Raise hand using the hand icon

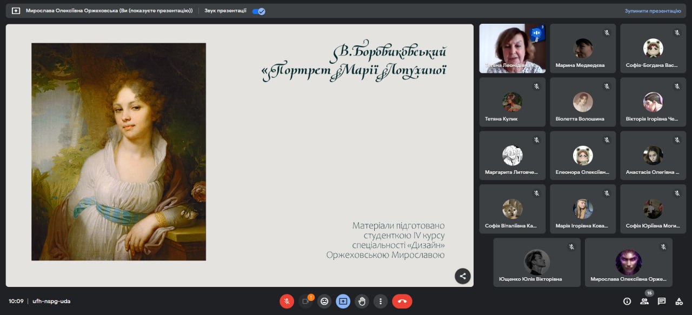(x=362, y=301)
